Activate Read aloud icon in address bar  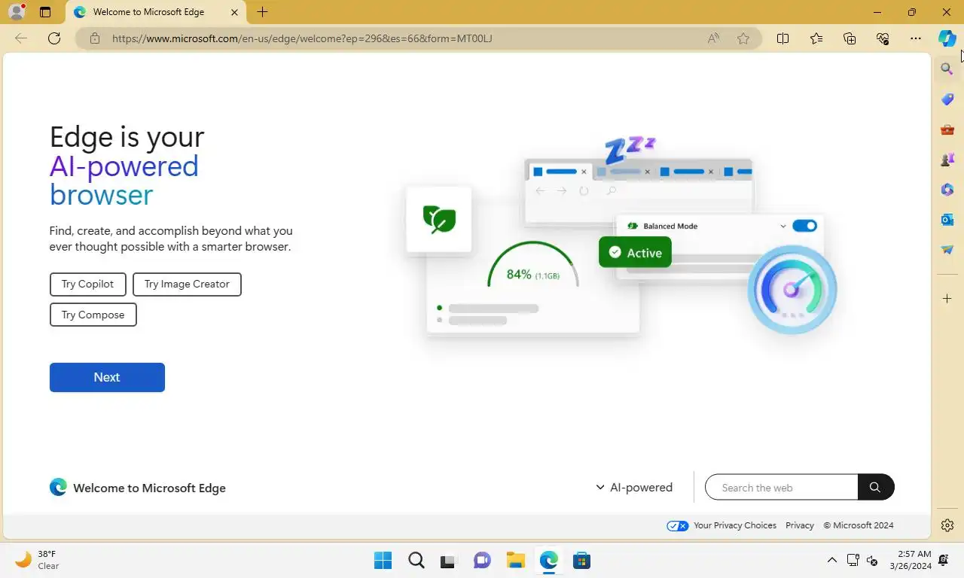coord(713,38)
